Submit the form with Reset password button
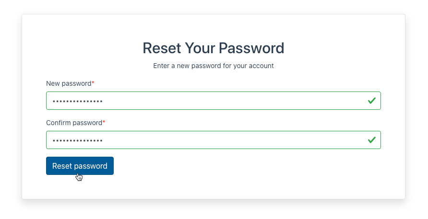Screen dimensions: 428x219 [x=80, y=166]
